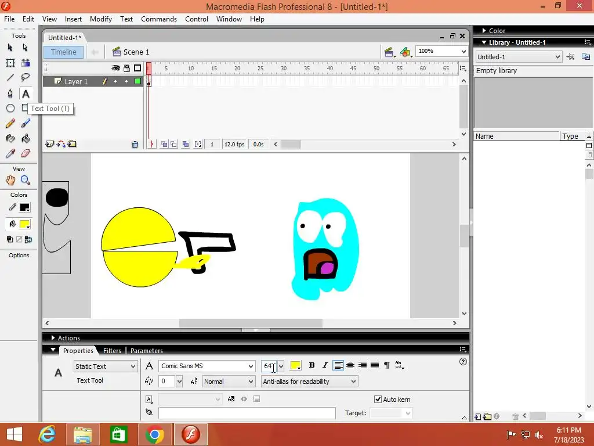
Task: Expand the Actions panel
Action: [x=53, y=338]
